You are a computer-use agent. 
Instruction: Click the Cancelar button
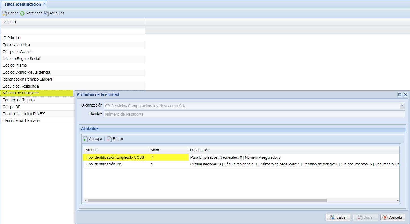393,217
